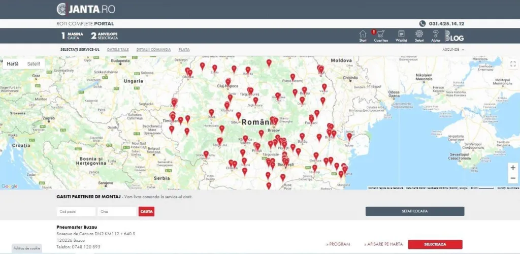This screenshot has height=254, width=520.
Task: Open the Detalii comanda step tab
Action: point(150,50)
